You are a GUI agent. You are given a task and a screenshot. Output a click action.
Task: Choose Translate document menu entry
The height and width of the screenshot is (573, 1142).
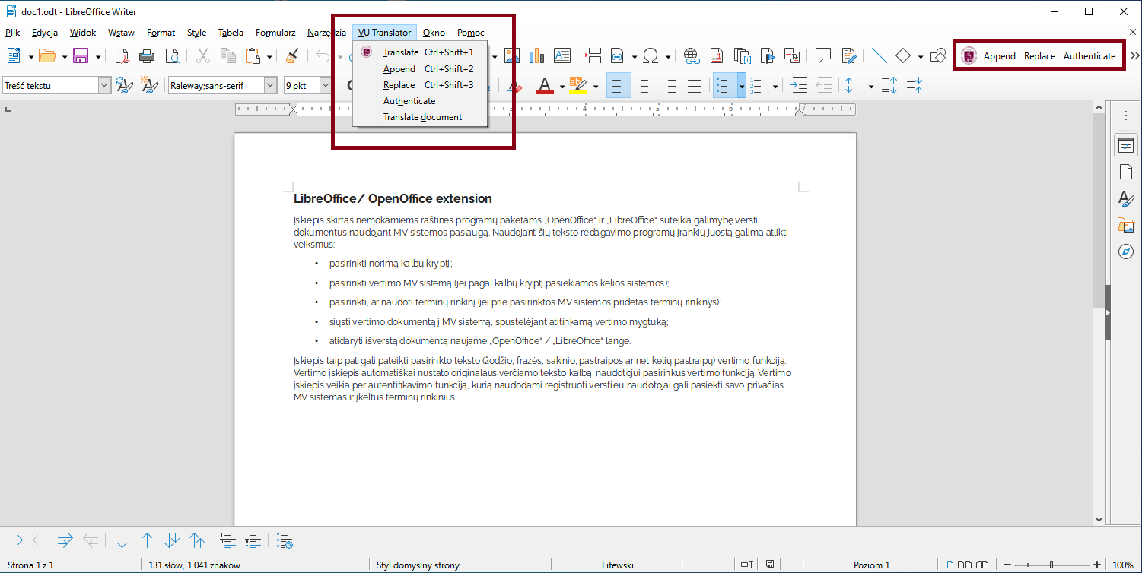420,117
